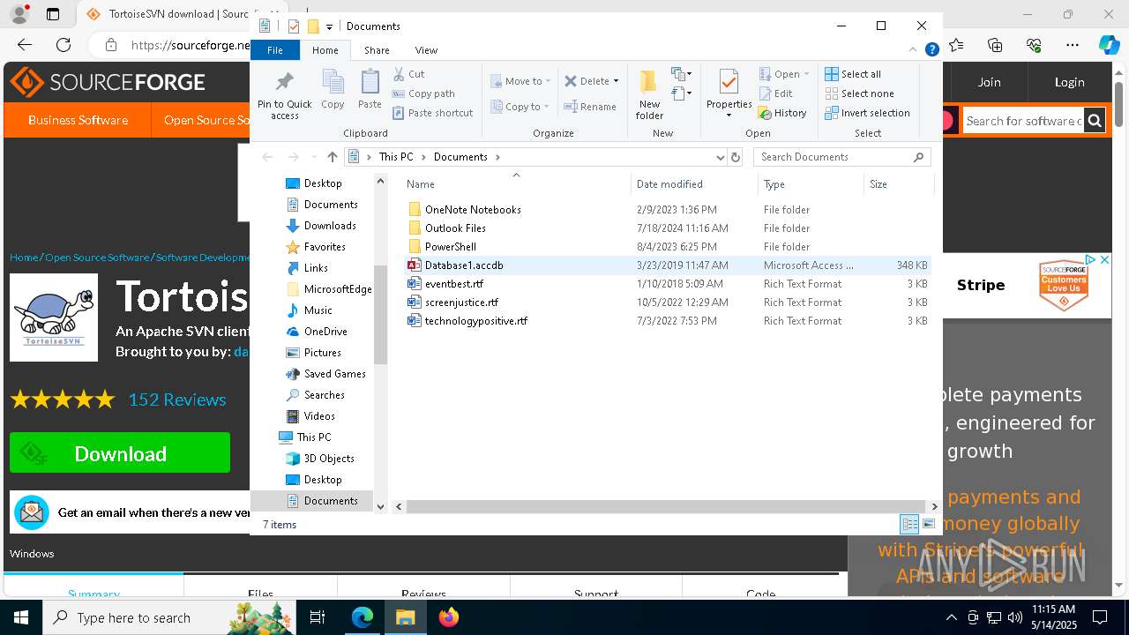
Task: Click the Windows Start button
Action: point(21,617)
